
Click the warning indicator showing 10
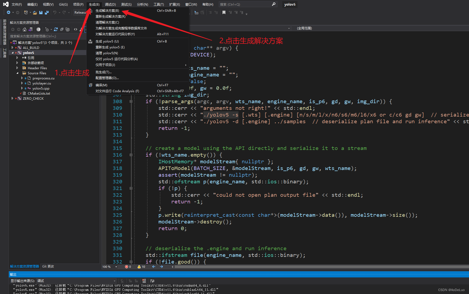141,267
